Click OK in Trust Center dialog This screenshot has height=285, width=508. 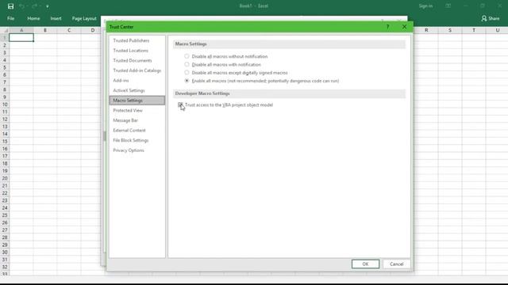(x=365, y=264)
